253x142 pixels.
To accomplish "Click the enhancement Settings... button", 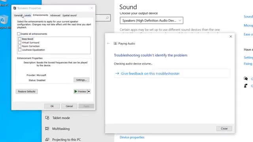I will (81, 80).
